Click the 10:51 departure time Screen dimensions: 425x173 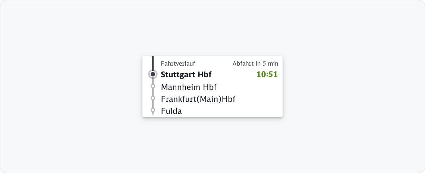[x=267, y=75]
